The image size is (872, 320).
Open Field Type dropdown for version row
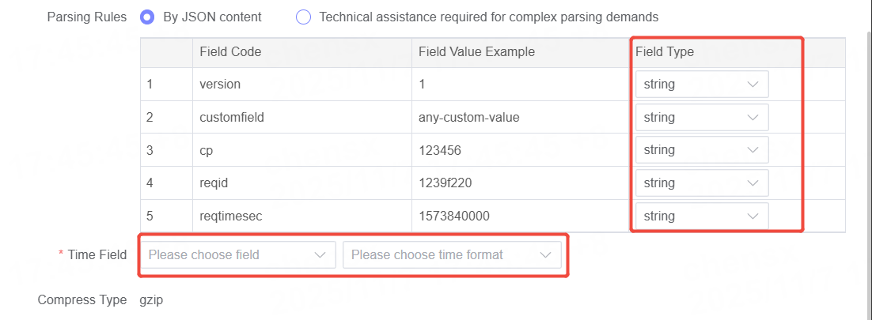(x=700, y=85)
